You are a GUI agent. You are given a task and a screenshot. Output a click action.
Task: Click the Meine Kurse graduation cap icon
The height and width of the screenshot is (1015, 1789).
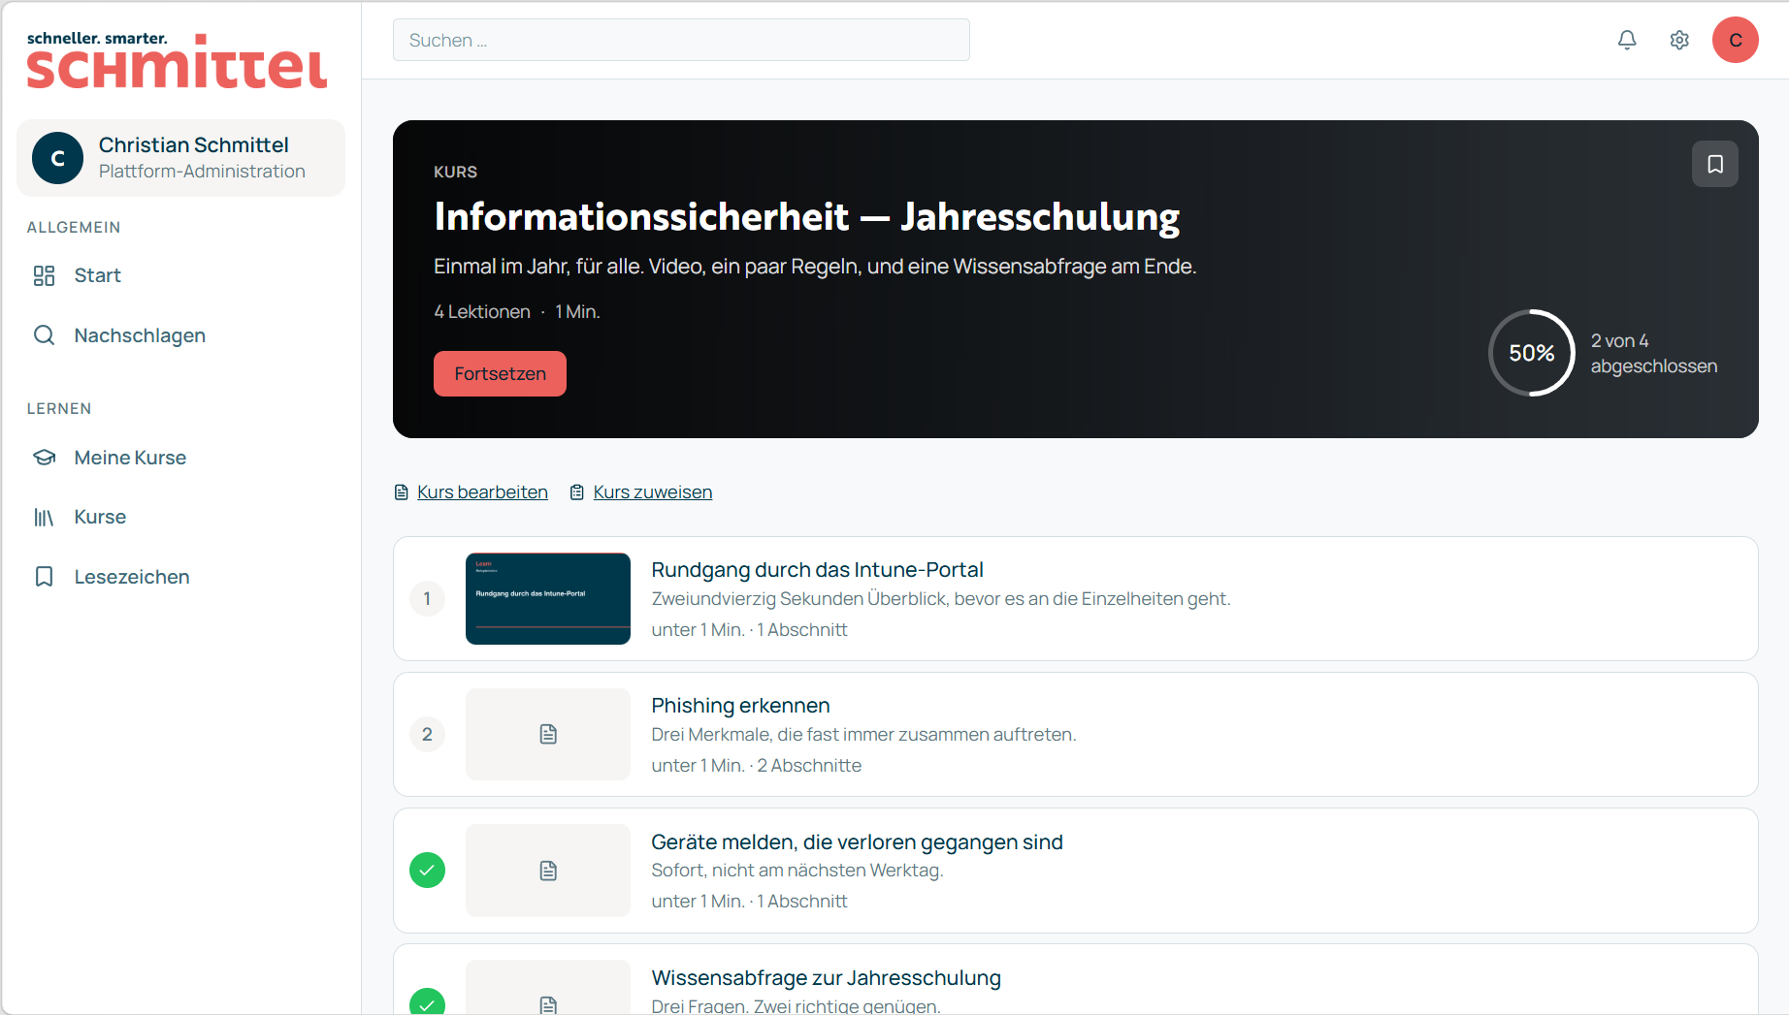tap(44, 458)
